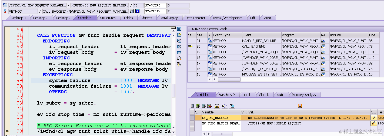
Task: Open navigation icon for stack level 18
Action: pyautogui.click(x=323, y=58)
